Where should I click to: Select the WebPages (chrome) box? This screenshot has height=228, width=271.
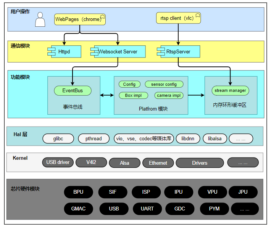(80, 19)
